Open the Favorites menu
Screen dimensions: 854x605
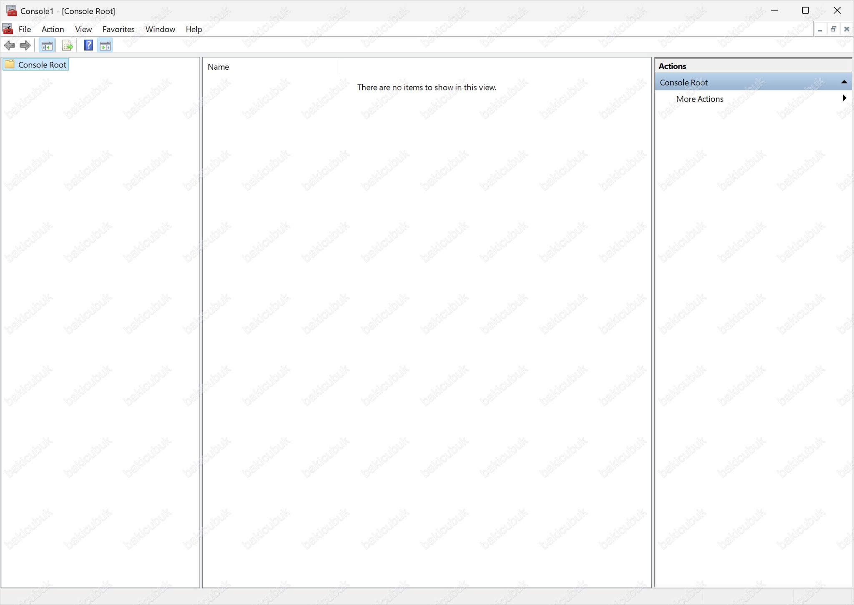(118, 29)
